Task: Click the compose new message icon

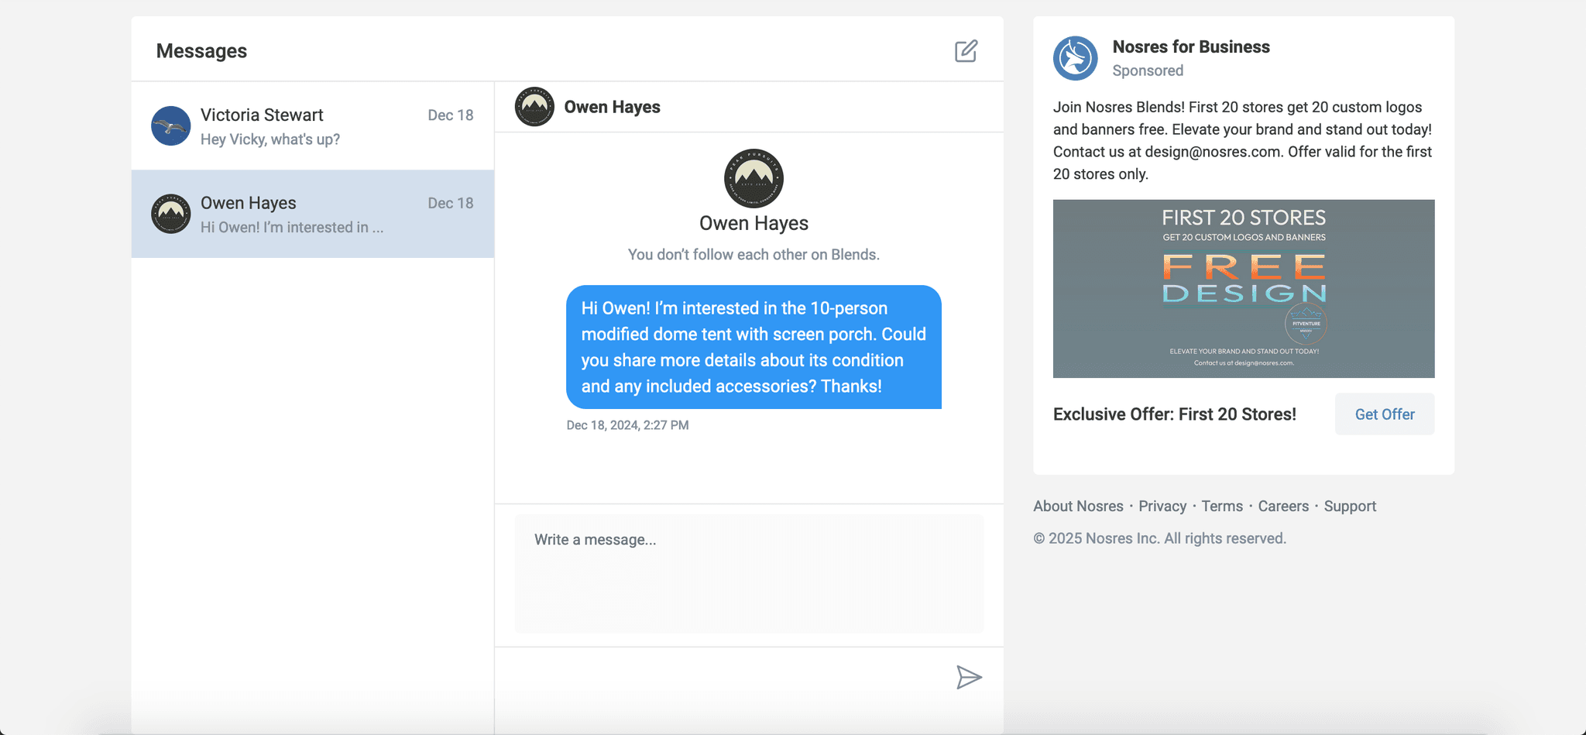Action: pyautogui.click(x=966, y=51)
